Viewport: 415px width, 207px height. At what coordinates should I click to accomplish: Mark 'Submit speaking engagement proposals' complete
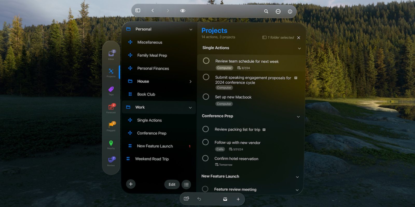206,77
